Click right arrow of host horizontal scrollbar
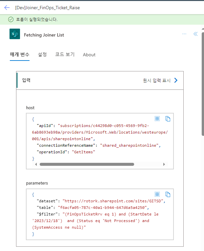The width and height of the screenshot is (204, 251). pos(164,164)
